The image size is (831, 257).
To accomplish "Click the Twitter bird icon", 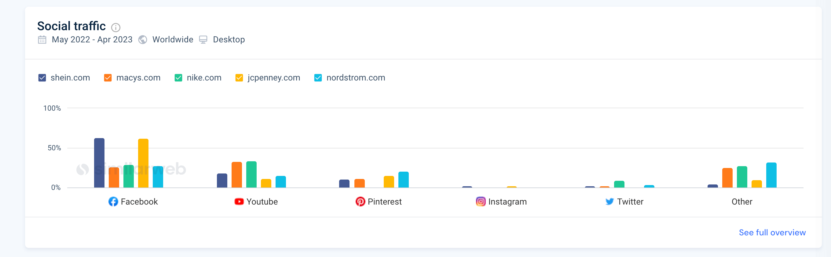I will (x=610, y=201).
